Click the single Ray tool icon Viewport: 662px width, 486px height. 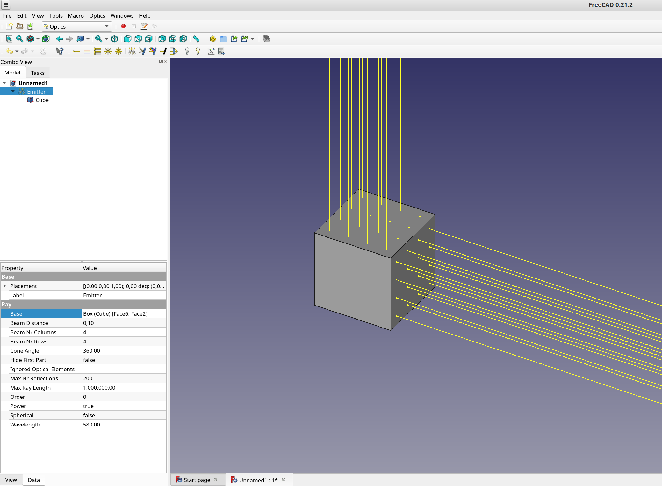click(x=76, y=51)
